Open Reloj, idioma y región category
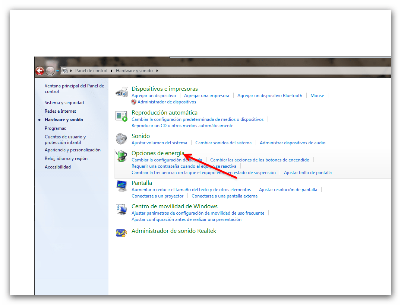This screenshot has height=305, width=401. coord(66,158)
